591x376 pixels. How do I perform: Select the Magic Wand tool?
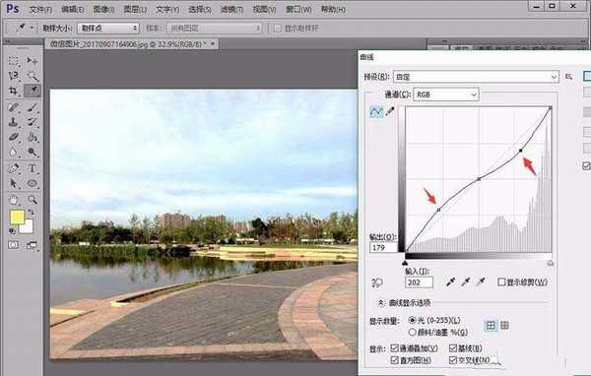pos(33,76)
